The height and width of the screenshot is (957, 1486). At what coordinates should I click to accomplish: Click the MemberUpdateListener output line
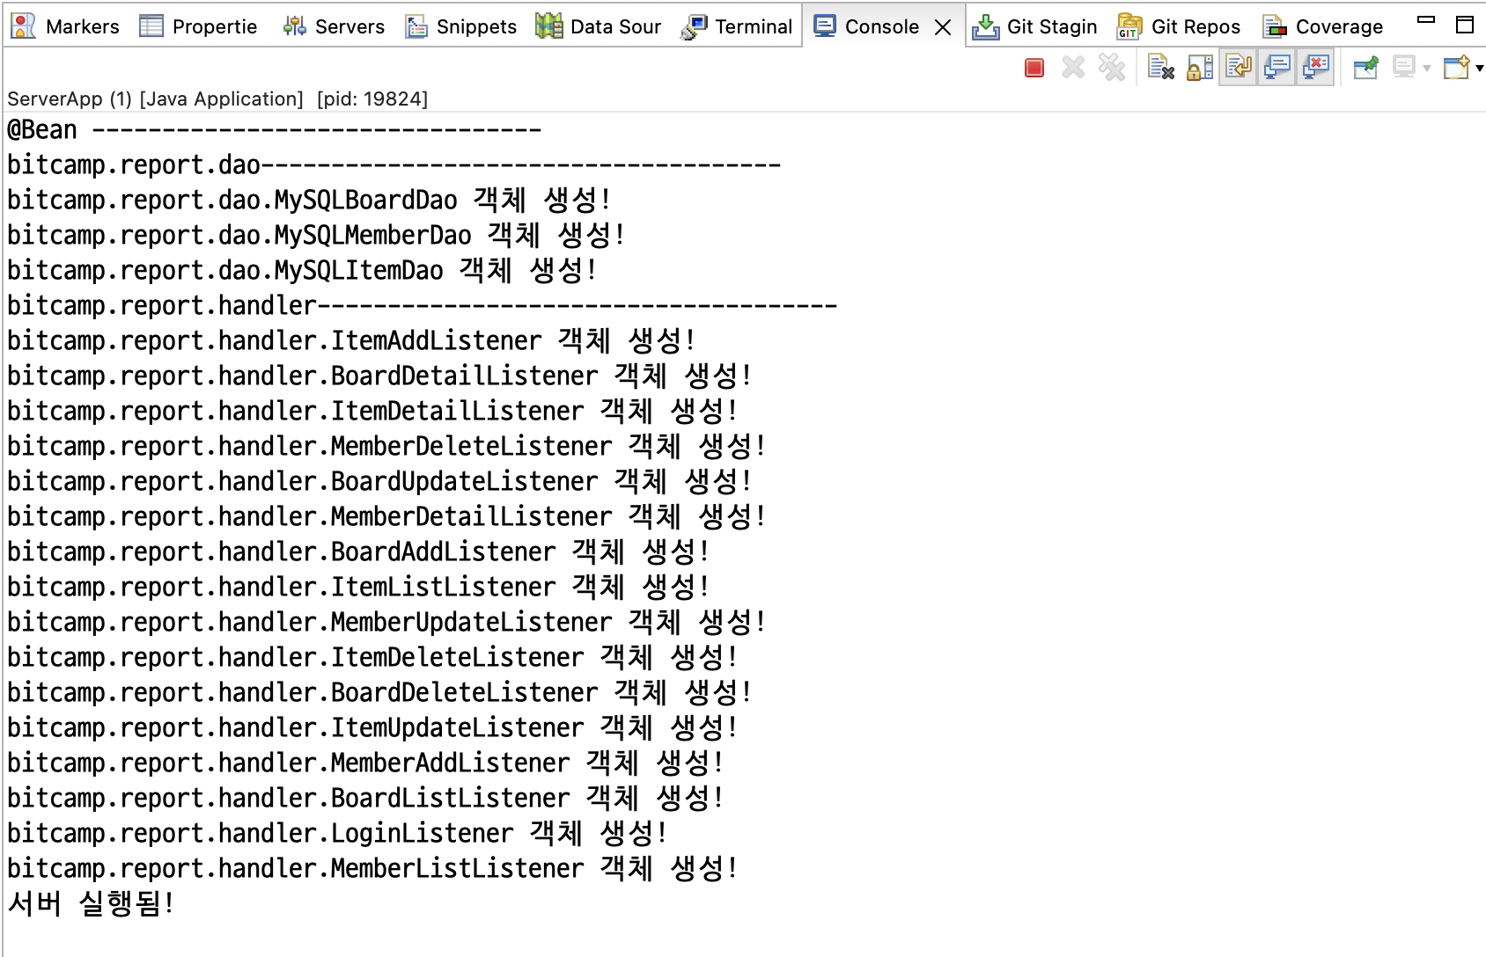(x=386, y=622)
